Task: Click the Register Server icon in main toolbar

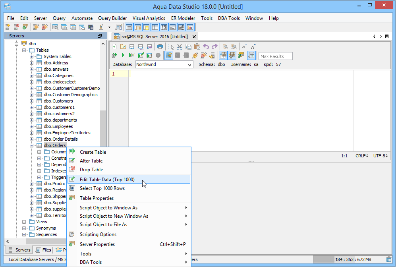Action: coord(8,27)
